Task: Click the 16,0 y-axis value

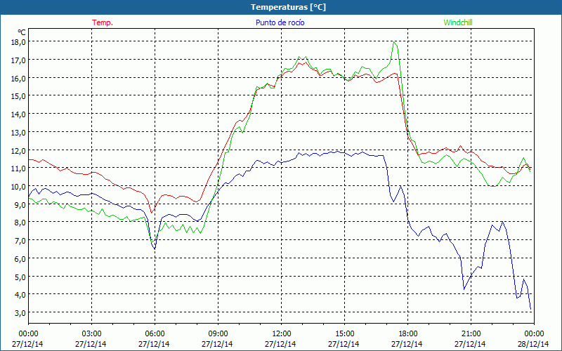Action: click(x=19, y=78)
